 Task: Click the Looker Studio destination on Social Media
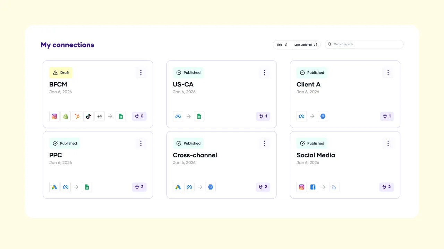[x=334, y=187]
